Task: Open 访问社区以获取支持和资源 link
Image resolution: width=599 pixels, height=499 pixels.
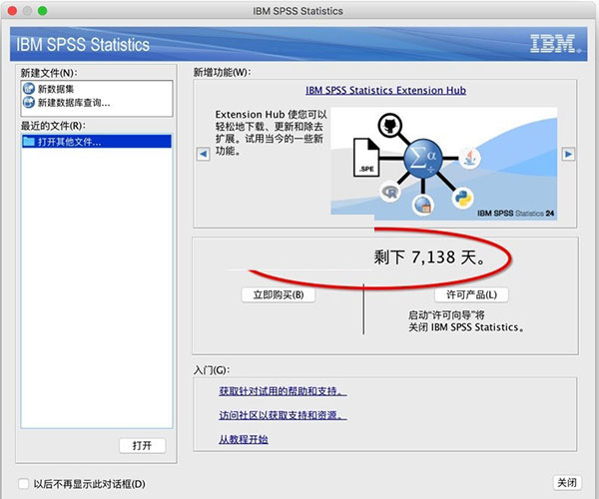Action: pos(283,415)
